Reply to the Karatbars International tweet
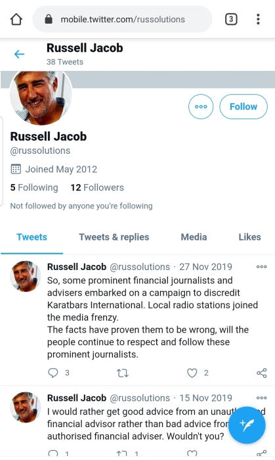The width and height of the screenshot is (275, 460). 53,373
